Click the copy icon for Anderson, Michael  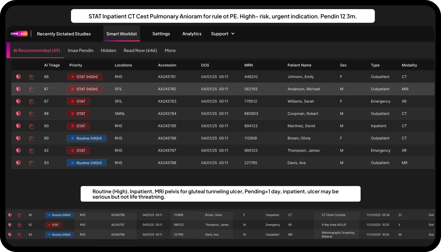click(31, 89)
